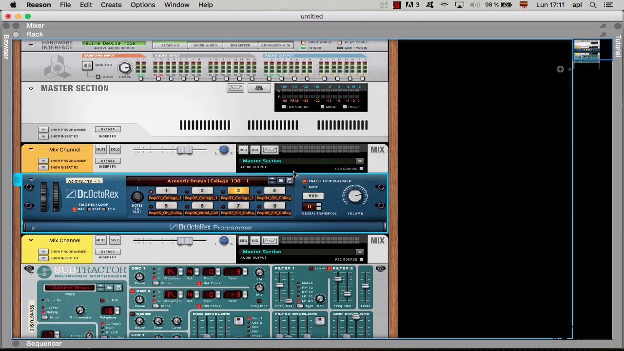Open Subtractor browse patch folder icon

(x=109, y=288)
